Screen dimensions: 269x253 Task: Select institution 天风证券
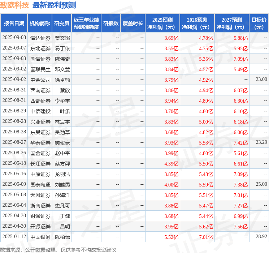pyautogui.click(x=40, y=195)
